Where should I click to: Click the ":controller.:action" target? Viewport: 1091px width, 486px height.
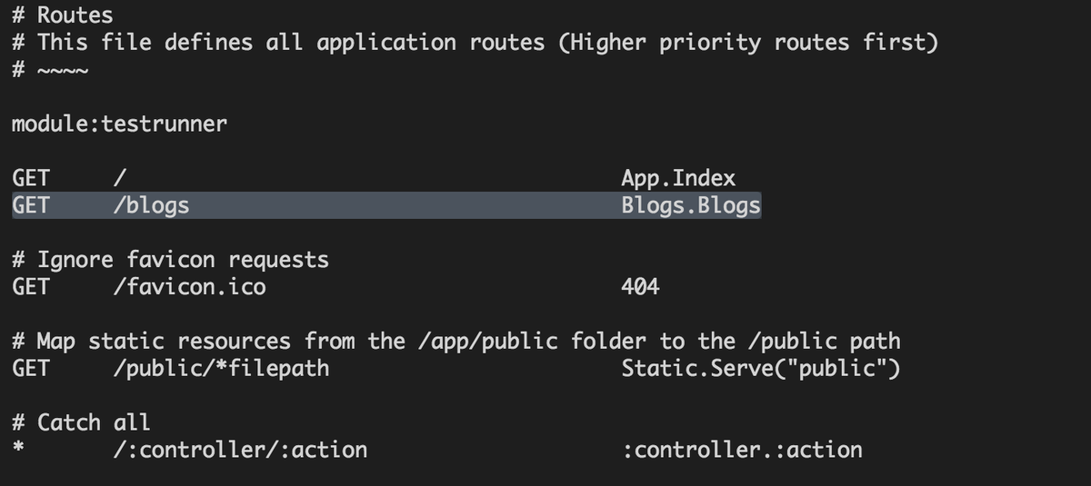click(x=742, y=449)
